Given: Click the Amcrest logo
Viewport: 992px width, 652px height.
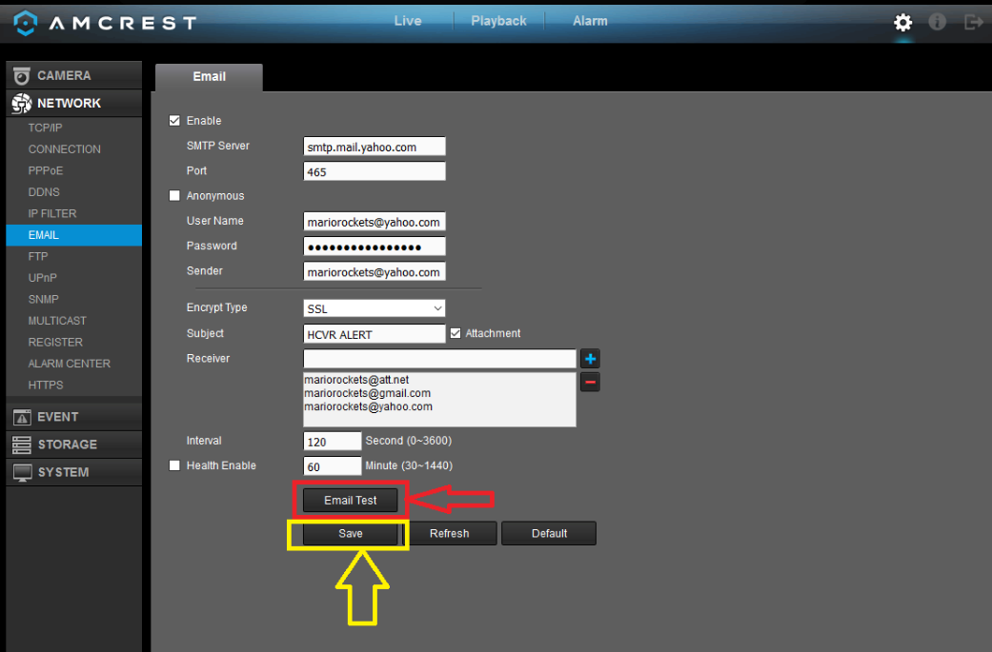Looking at the screenshot, I should click(105, 24).
